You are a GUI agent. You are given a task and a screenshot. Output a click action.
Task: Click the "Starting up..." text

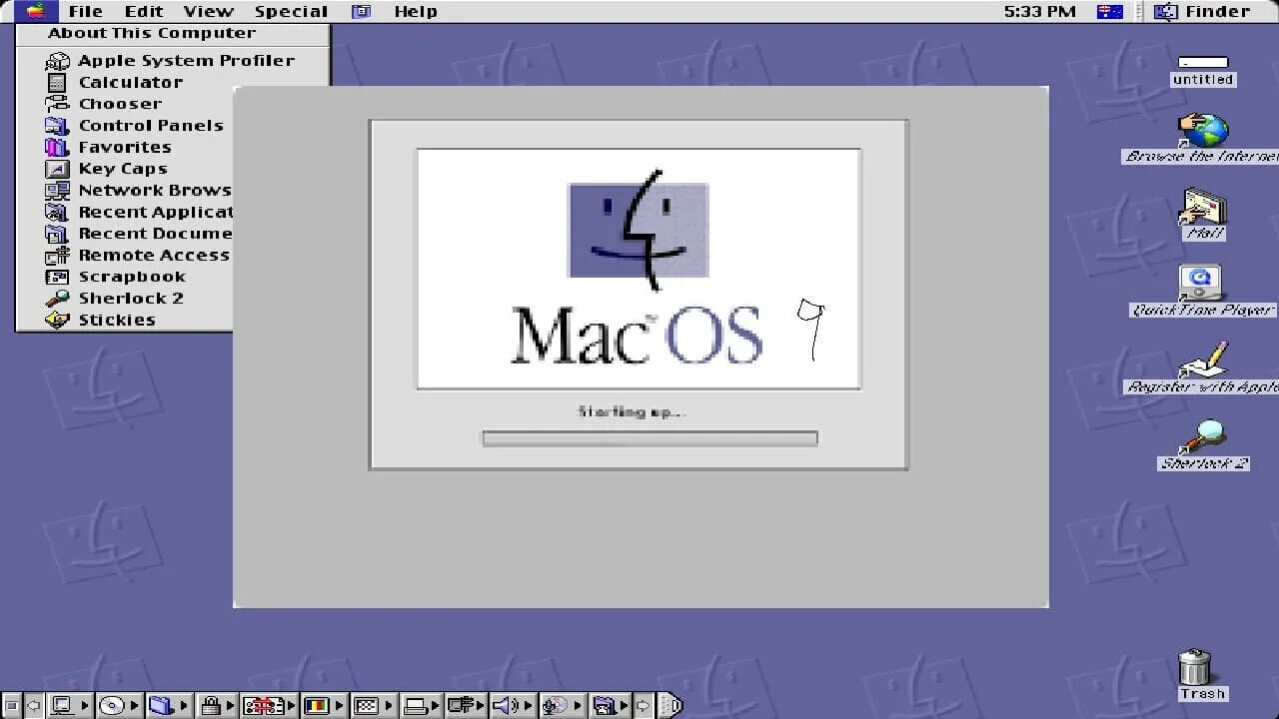click(632, 411)
